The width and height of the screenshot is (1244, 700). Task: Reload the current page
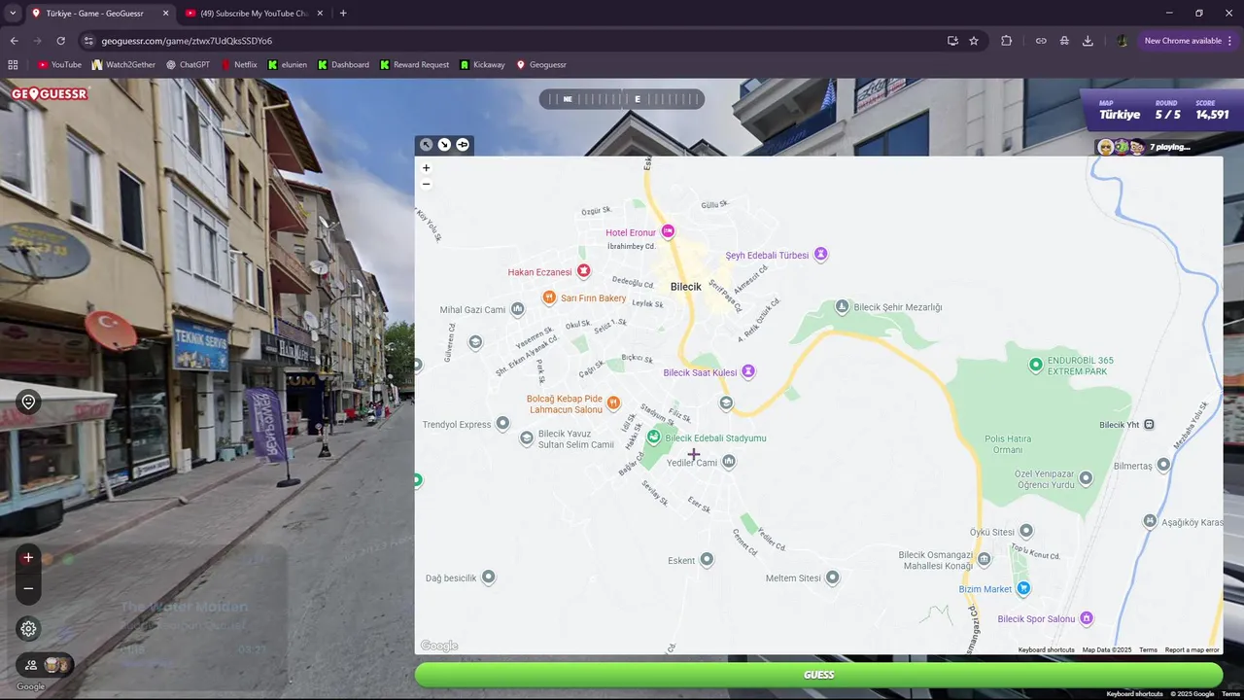(60, 41)
